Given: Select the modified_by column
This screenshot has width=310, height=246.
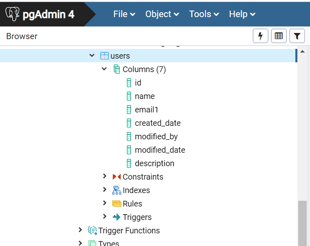Looking at the screenshot, I should pyautogui.click(x=156, y=137).
